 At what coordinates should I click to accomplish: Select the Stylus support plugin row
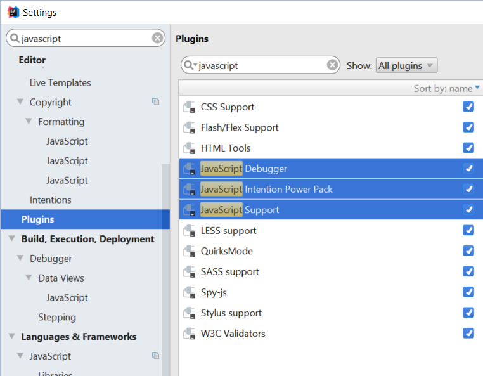coord(231,313)
